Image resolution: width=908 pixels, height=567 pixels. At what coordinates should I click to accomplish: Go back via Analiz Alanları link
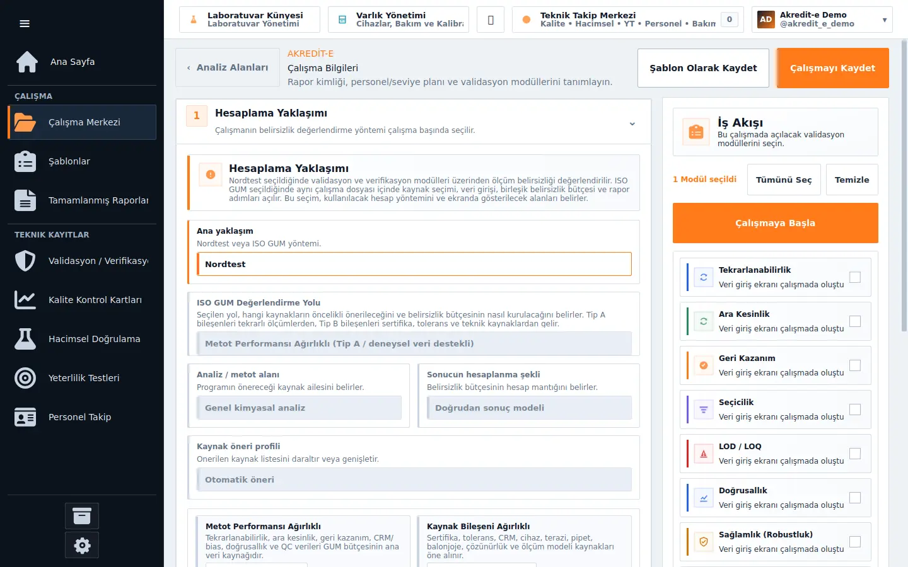(x=228, y=67)
